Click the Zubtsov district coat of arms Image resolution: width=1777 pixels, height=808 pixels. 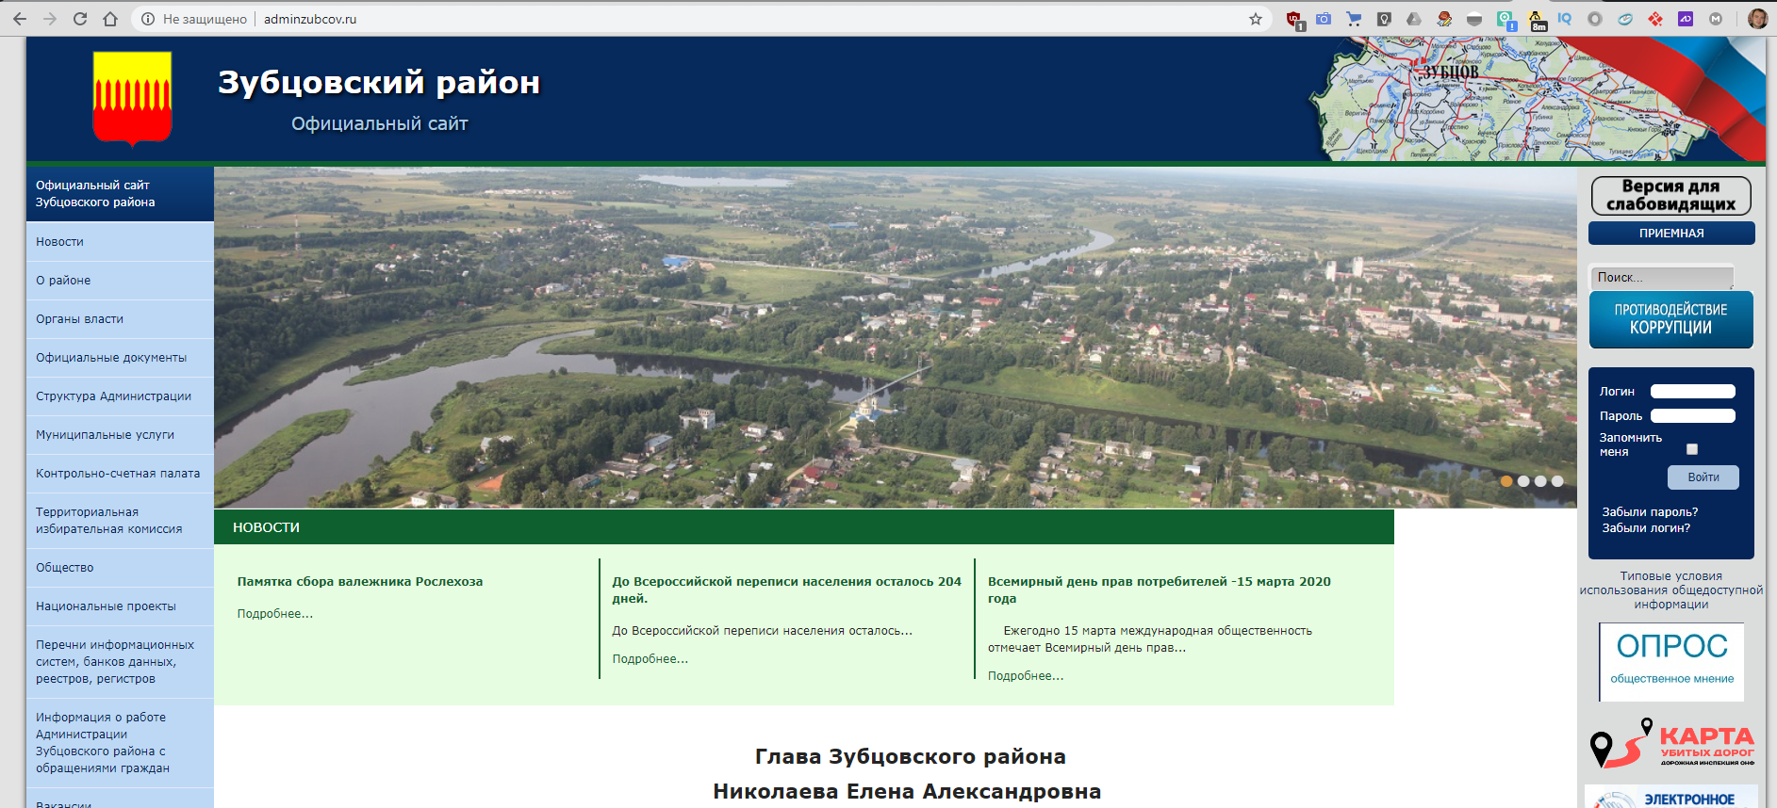(x=132, y=99)
